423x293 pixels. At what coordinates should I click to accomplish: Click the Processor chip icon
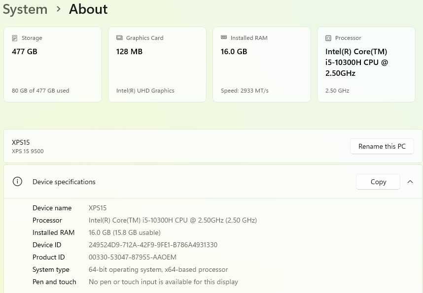point(328,38)
